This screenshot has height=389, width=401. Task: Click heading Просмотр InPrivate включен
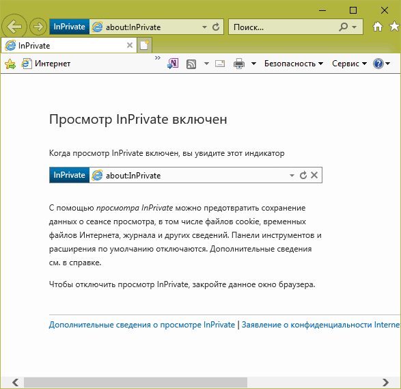coord(138,120)
